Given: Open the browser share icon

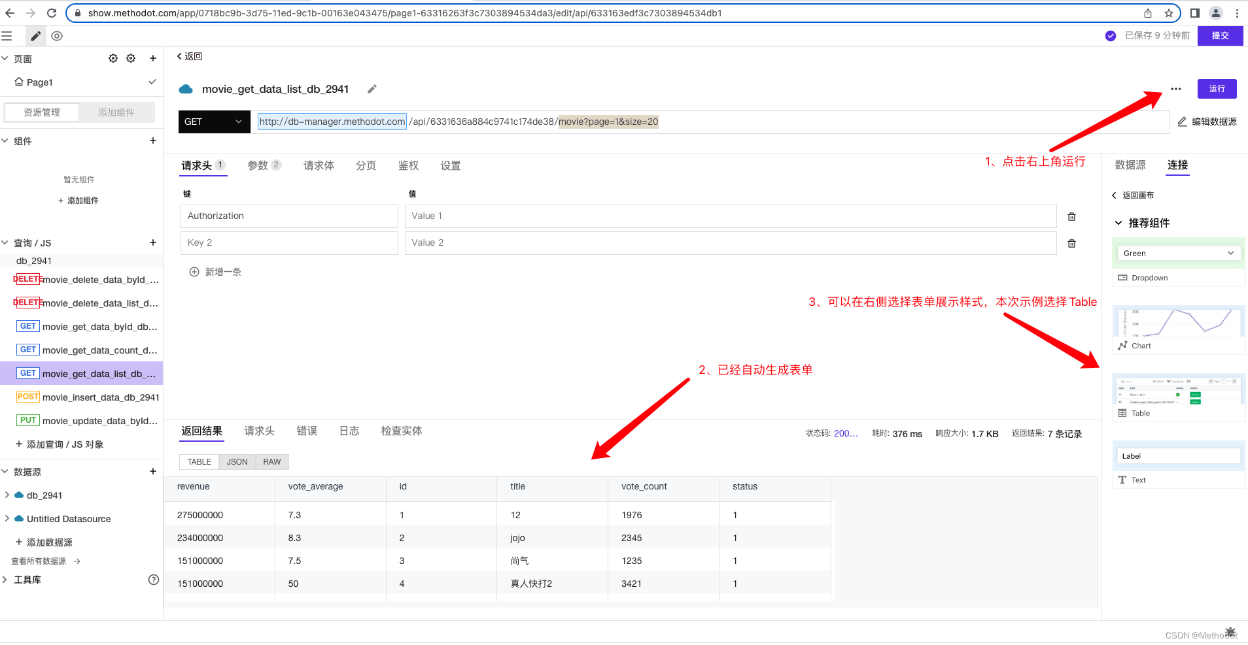Looking at the screenshot, I should [1148, 13].
